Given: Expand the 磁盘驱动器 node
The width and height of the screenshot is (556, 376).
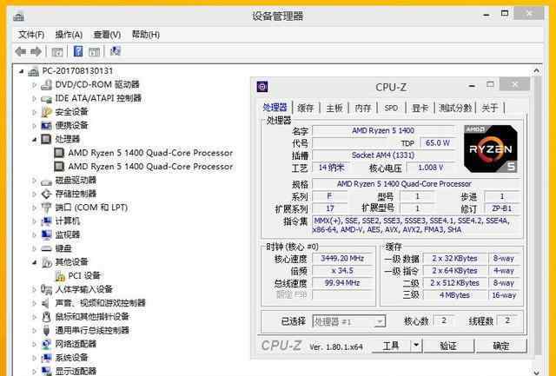Looking at the screenshot, I should pos(35,181).
